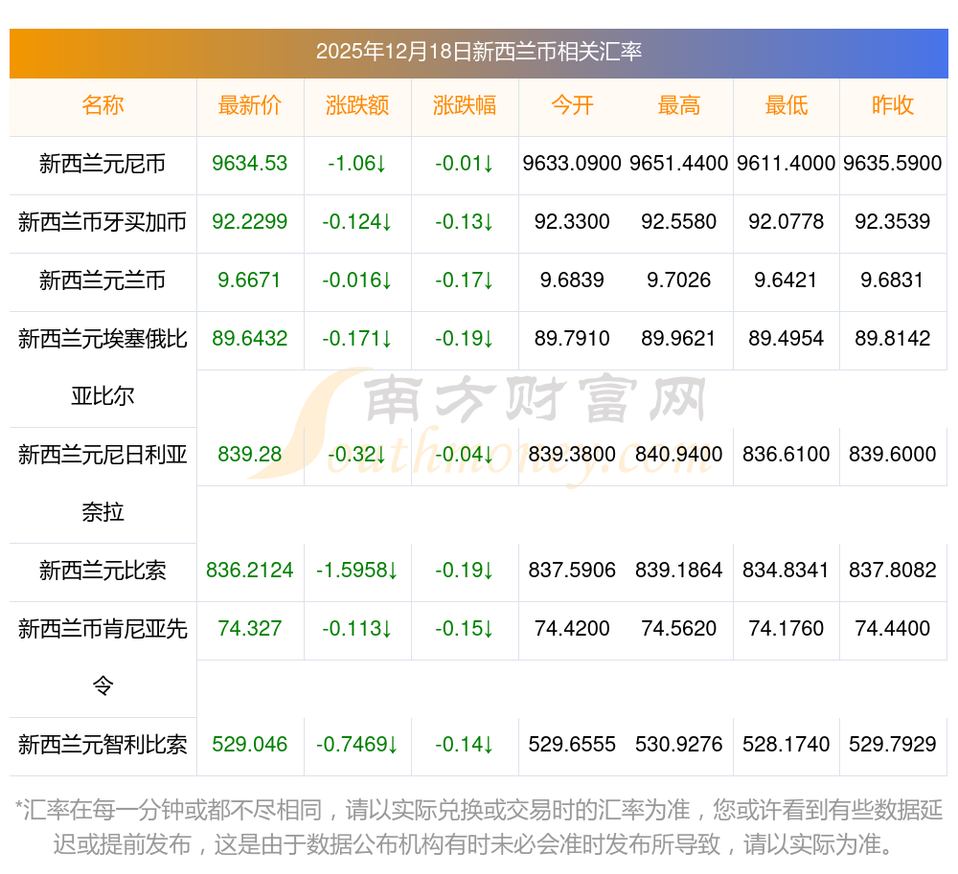Click opening value 839.3800
Image resolution: width=958 pixels, height=874 pixels.
click(x=572, y=454)
